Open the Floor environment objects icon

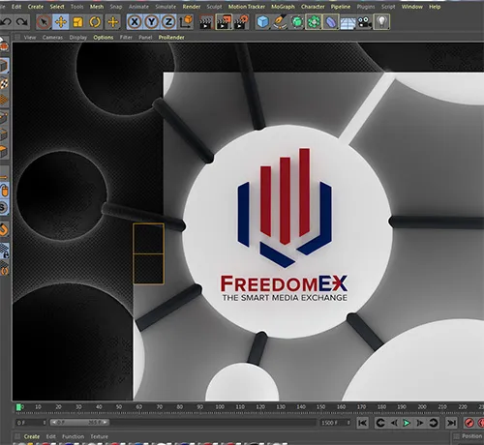point(348,22)
